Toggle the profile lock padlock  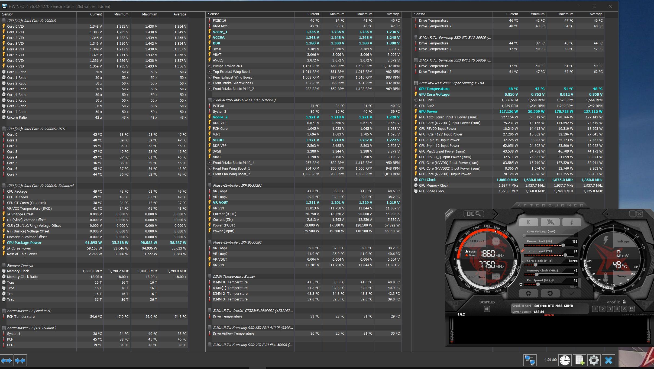pyautogui.click(x=624, y=302)
